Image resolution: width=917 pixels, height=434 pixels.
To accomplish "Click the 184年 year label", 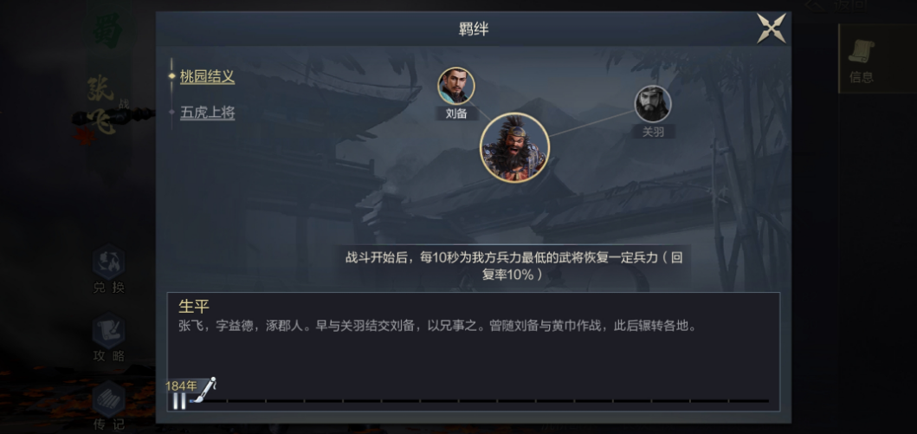I will pyautogui.click(x=181, y=386).
